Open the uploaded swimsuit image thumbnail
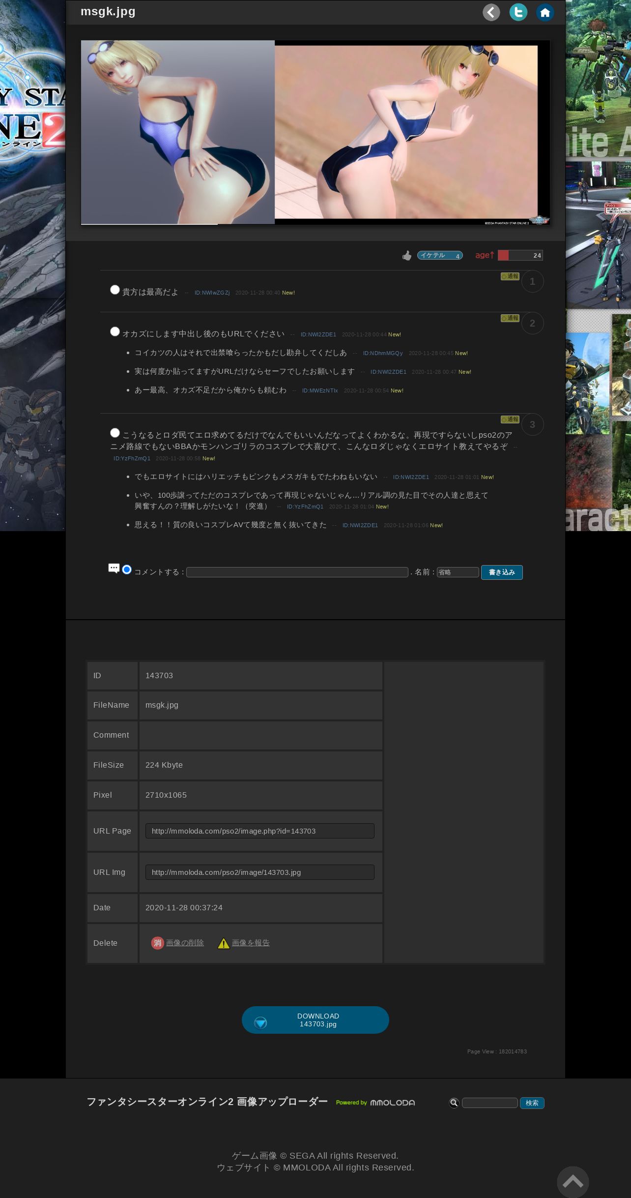The width and height of the screenshot is (631, 1198). (315, 132)
